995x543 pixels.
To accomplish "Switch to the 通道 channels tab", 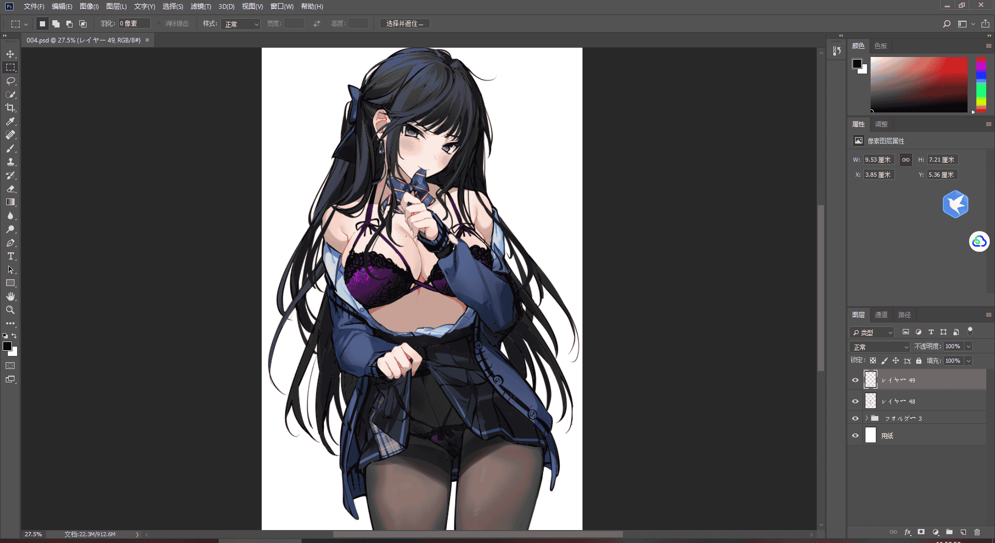I will tap(881, 315).
